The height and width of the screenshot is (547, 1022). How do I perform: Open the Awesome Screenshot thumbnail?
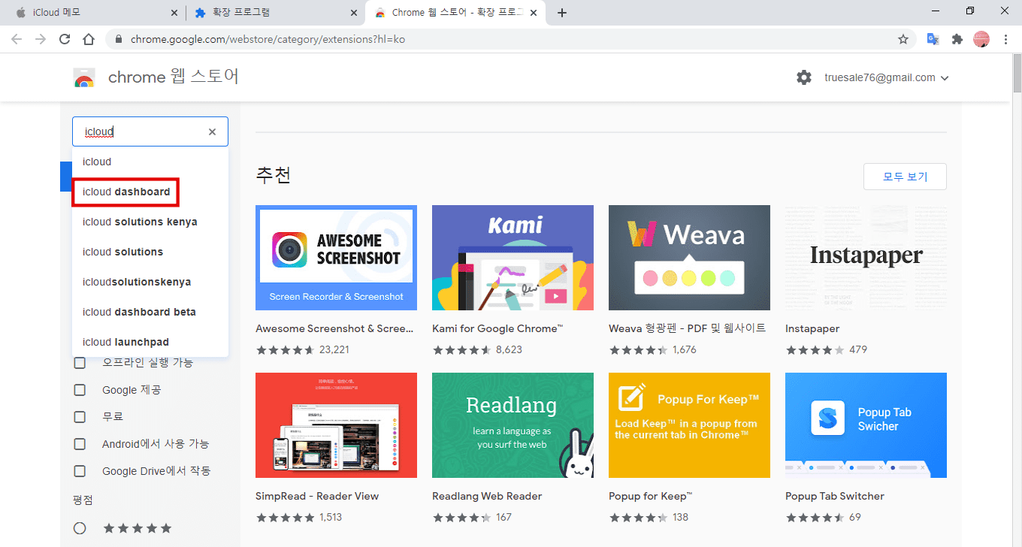[x=336, y=258]
